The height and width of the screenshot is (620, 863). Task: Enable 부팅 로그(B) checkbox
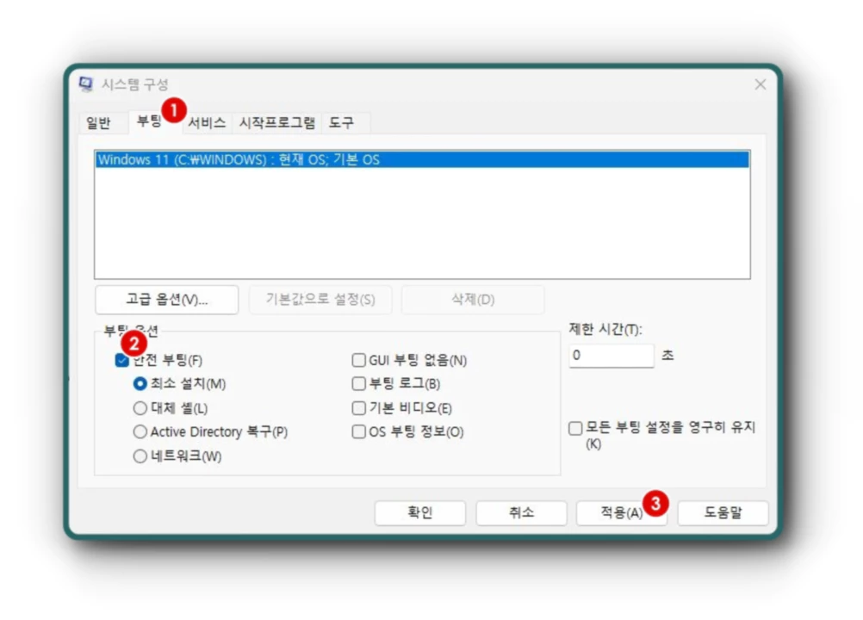358,383
